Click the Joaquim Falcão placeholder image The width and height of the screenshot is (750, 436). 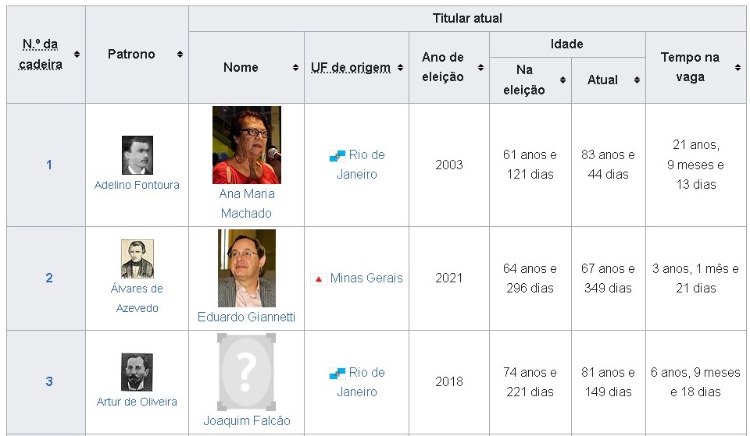(x=246, y=371)
